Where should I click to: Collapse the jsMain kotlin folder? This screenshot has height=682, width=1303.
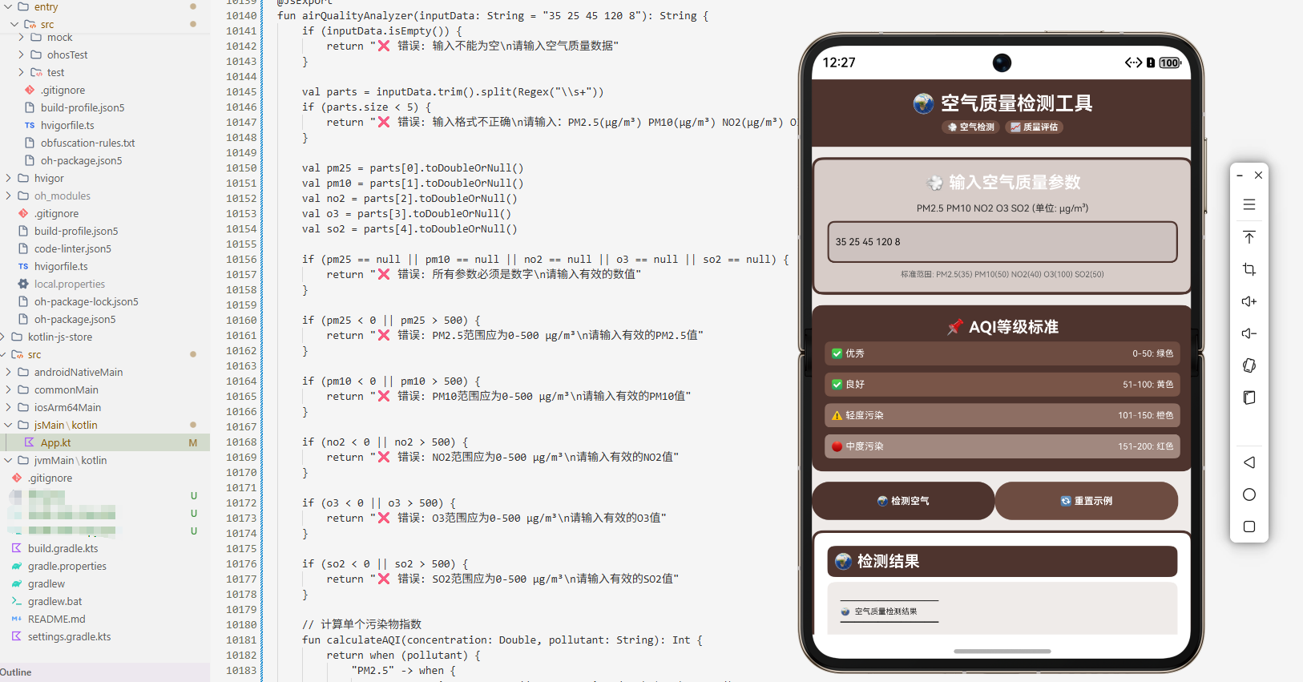pyautogui.click(x=8, y=425)
